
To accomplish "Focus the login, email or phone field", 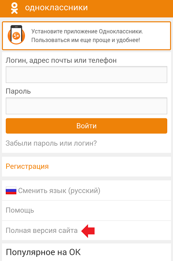I will tap(86, 74).
